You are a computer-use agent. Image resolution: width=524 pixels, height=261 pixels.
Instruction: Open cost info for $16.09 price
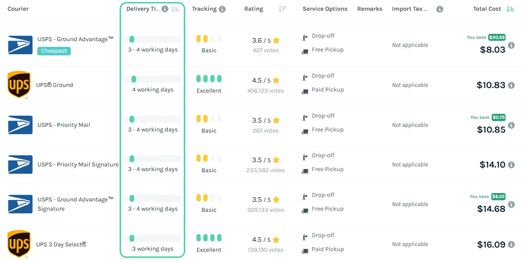(511, 244)
